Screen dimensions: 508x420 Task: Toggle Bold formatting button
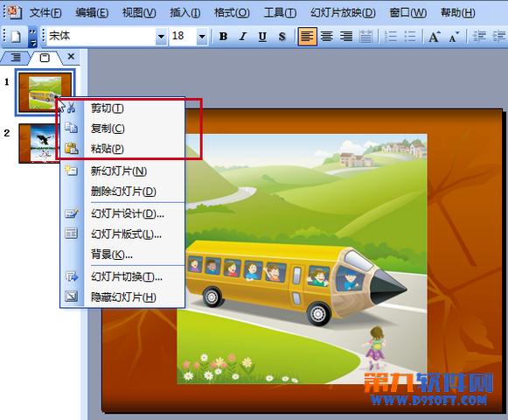223,37
